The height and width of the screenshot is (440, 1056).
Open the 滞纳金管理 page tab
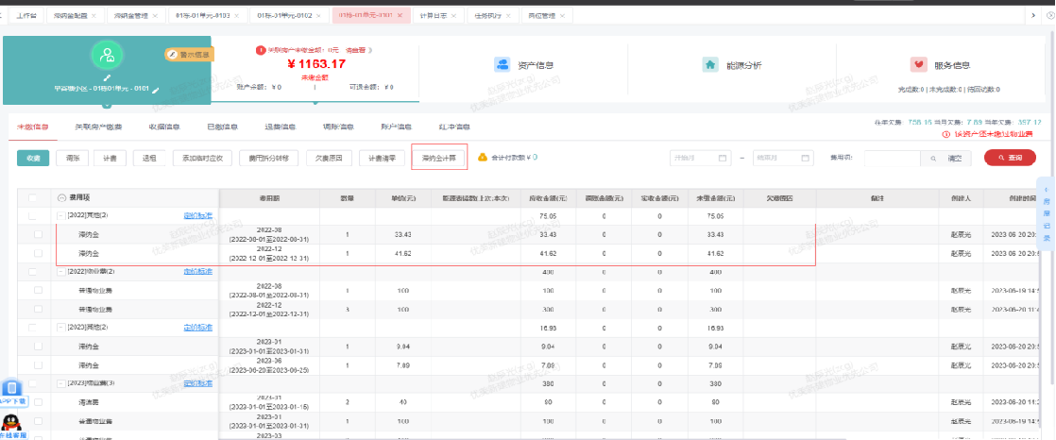[x=132, y=16]
